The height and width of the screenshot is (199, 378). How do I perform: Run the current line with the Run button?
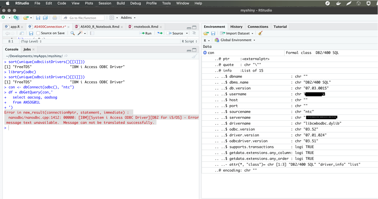tap(146, 33)
